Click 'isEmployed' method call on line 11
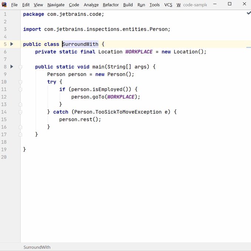 (108, 89)
